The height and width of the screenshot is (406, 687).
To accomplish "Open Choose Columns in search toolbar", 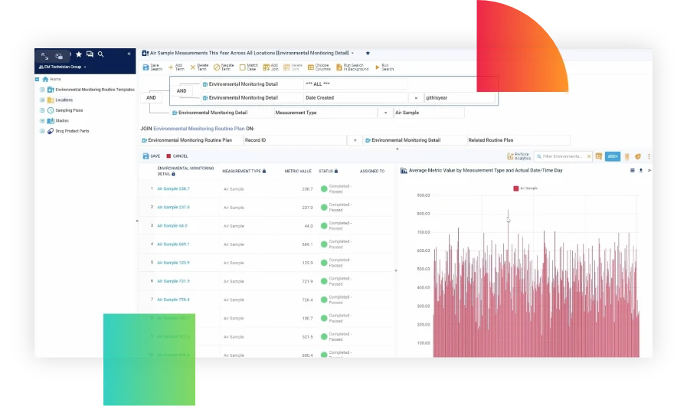I will (319, 67).
